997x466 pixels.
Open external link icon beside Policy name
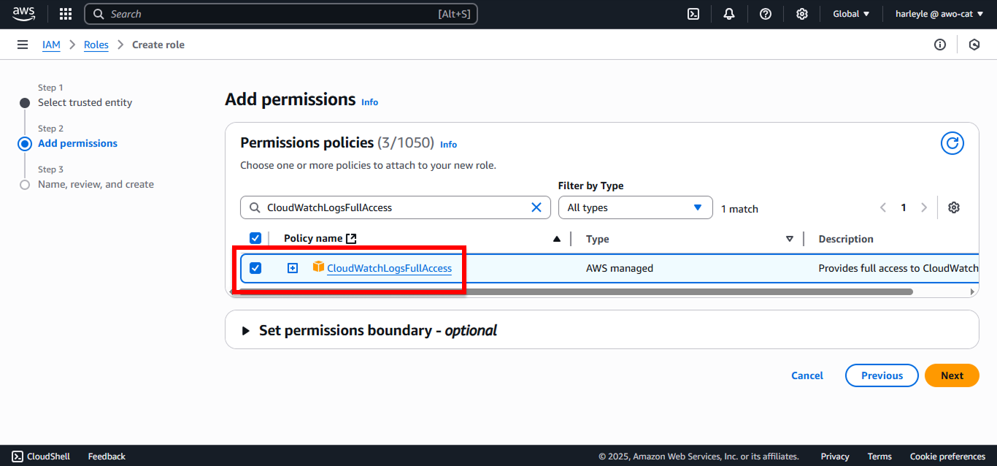tap(351, 238)
